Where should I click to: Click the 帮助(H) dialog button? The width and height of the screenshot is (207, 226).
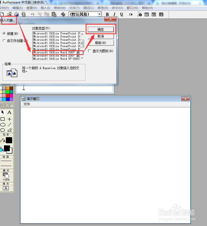101,43
